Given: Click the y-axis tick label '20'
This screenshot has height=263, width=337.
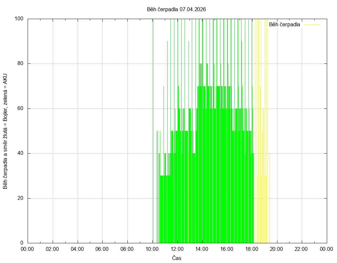Looking at the screenshot, I should tap(20, 198).
